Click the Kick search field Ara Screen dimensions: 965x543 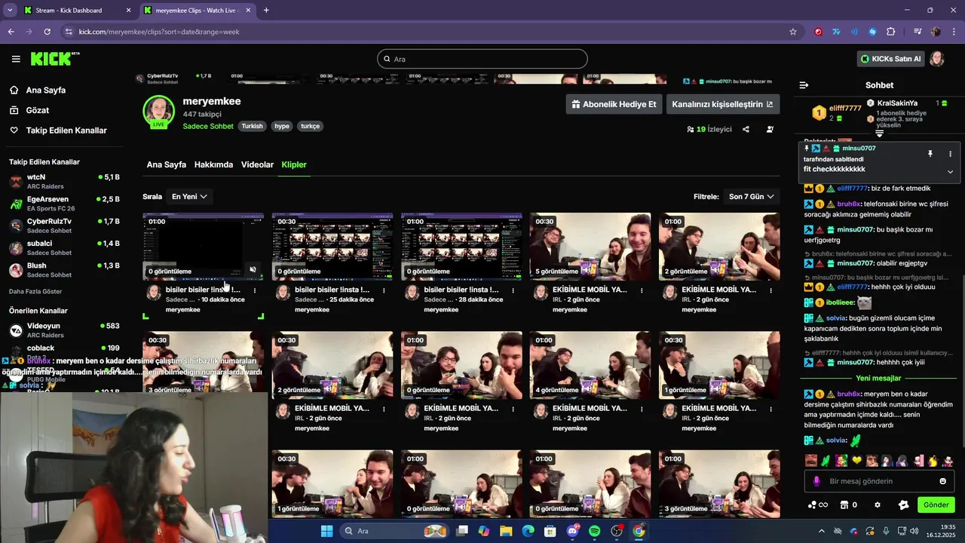point(482,59)
